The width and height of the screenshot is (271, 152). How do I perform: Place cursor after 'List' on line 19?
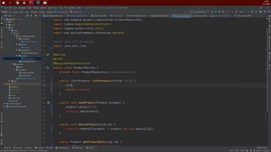[x=72, y=85]
